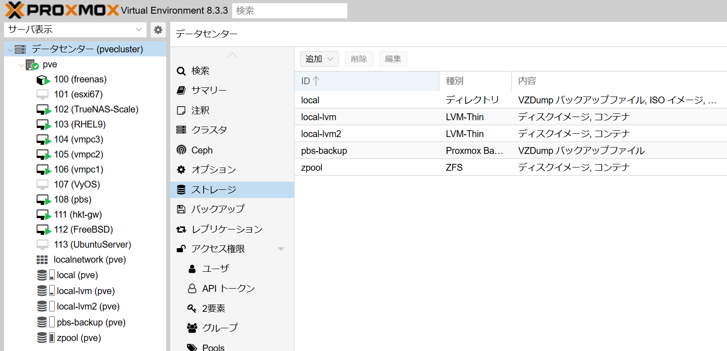This screenshot has width=727, height=351.
Task: Open the 追加 storage dropdown
Action: click(319, 59)
